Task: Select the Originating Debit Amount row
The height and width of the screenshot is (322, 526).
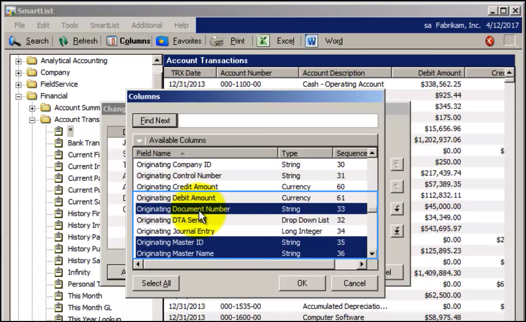Action: [x=251, y=198]
